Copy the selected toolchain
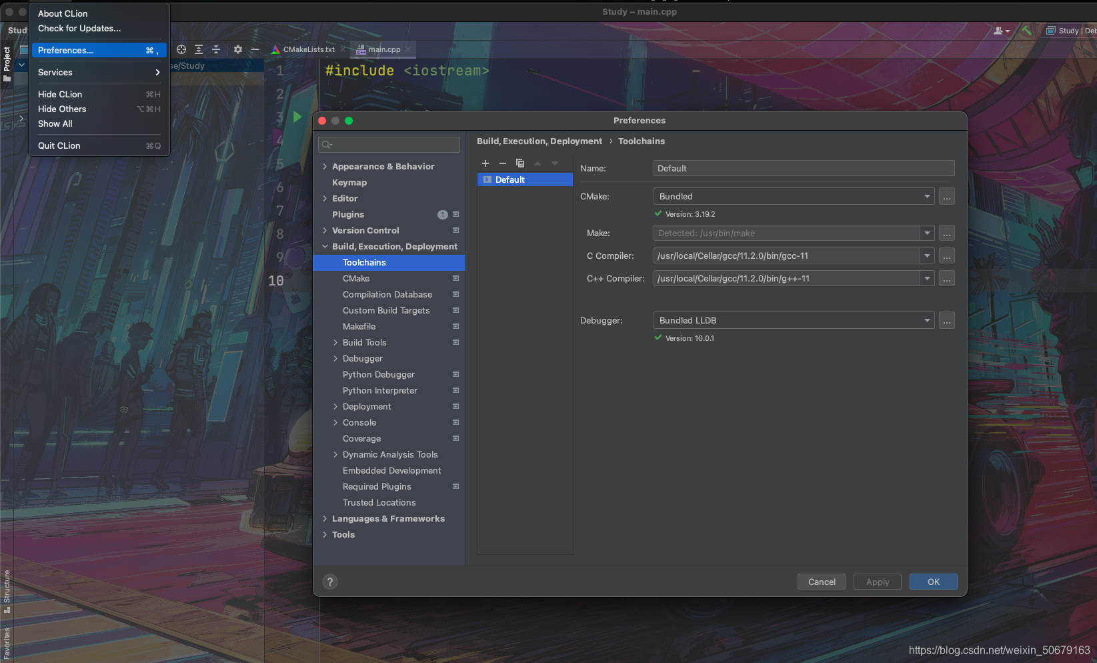This screenshot has width=1097, height=663. point(520,163)
